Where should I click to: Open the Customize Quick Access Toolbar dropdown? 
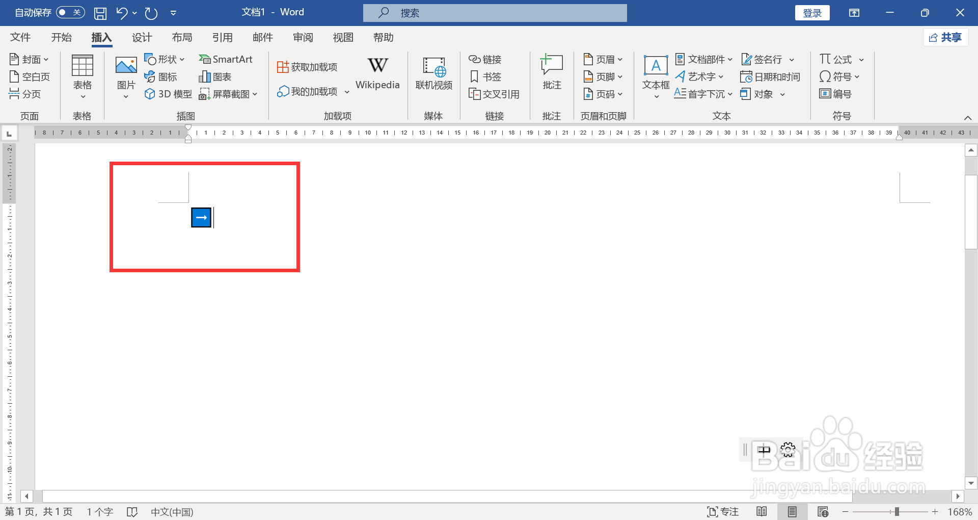pyautogui.click(x=173, y=13)
